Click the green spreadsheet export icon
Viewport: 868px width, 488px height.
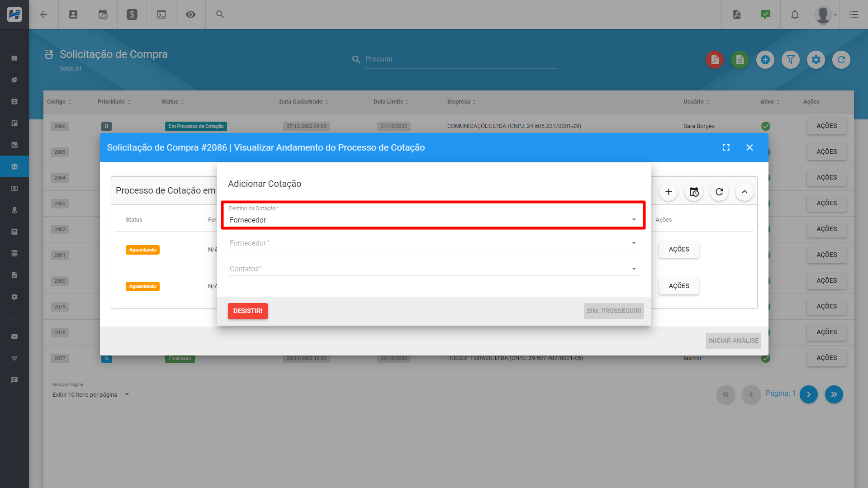740,60
